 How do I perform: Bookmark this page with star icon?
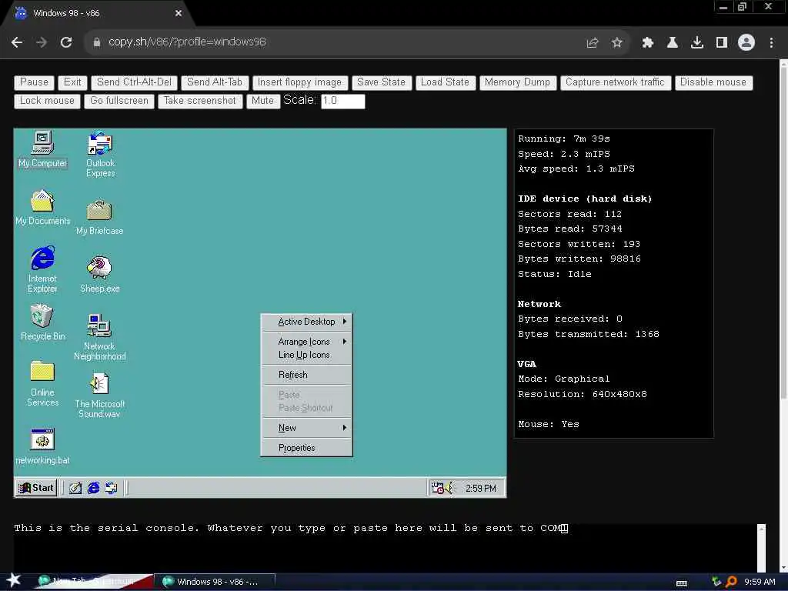click(x=617, y=43)
